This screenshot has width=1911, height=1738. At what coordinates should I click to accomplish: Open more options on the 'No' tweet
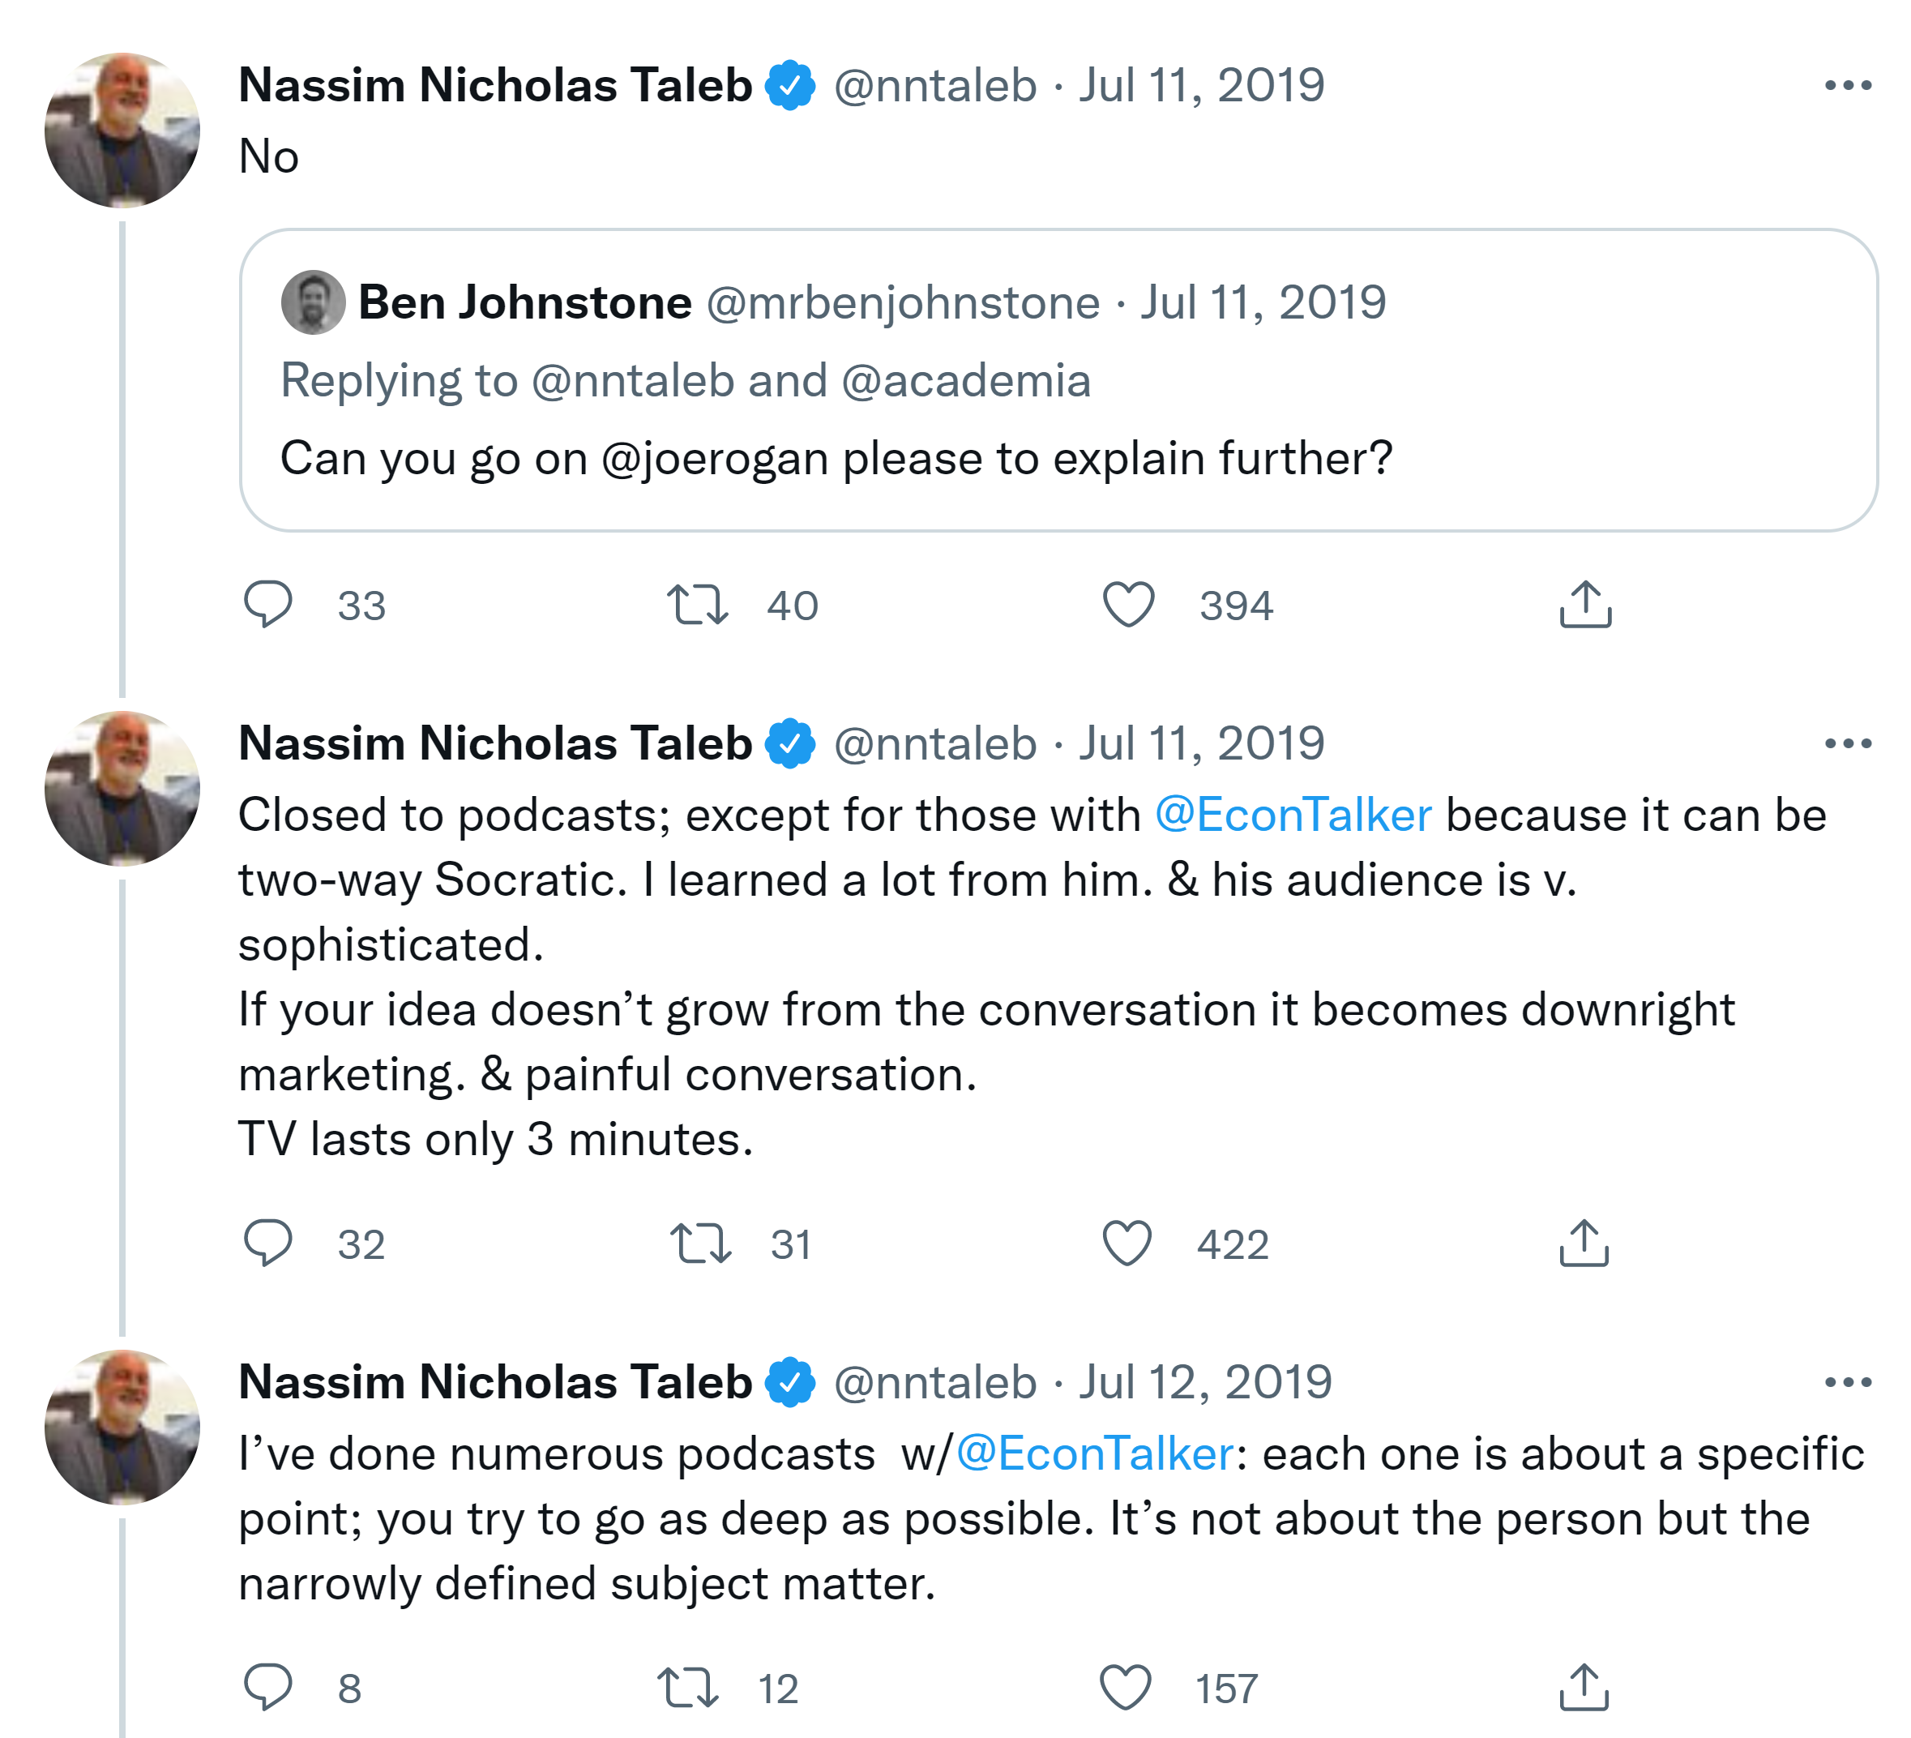click(1848, 85)
